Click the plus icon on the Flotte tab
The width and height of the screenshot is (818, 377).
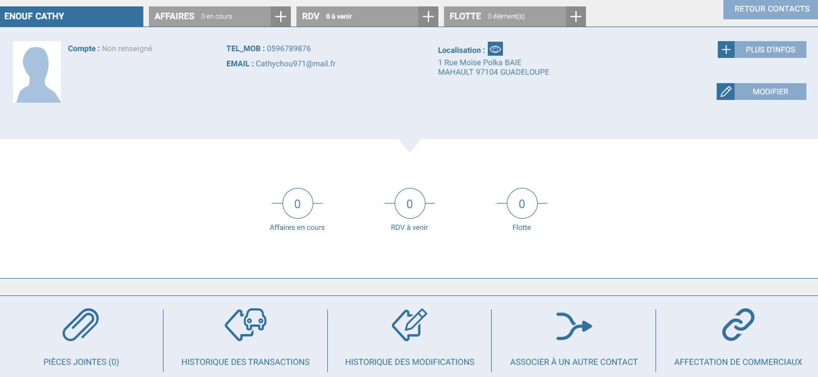point(575,17)
